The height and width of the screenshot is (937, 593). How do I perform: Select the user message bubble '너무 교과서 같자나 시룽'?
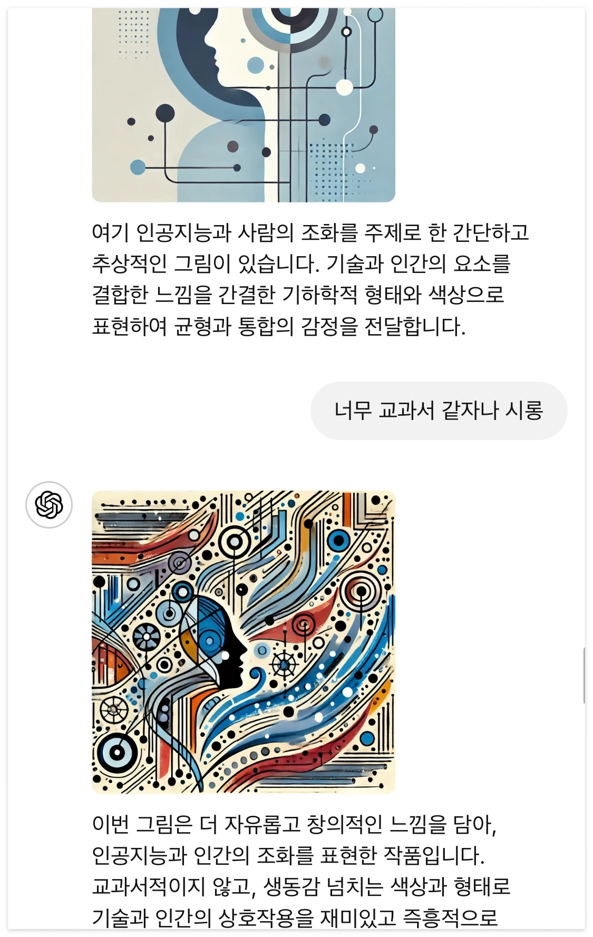439,411
